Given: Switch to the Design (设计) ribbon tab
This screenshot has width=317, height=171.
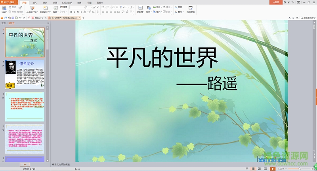Looking at the screenshot, I should tap(45, 3).
